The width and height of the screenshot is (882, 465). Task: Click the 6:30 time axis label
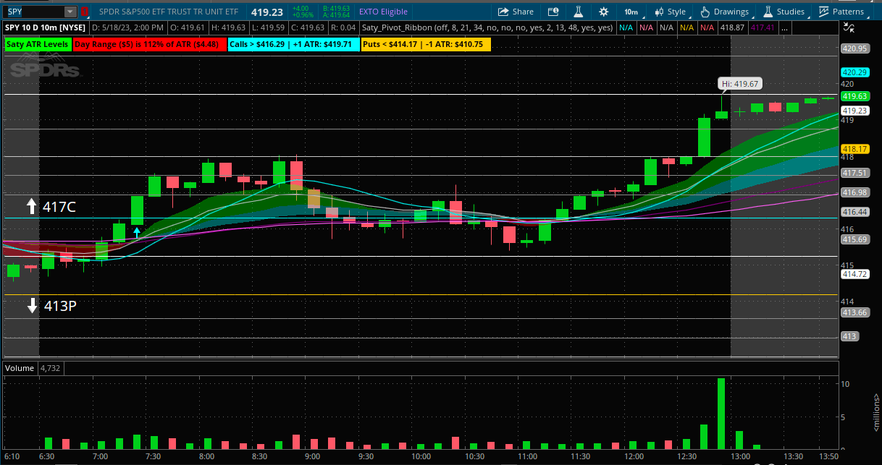[47, 457]
